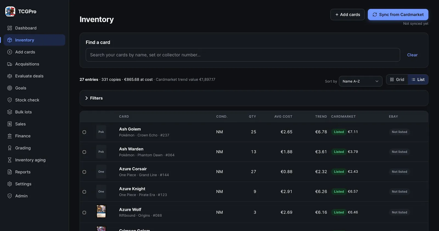Click Azure Corsair card name
439x231 pixels.
(133, 169)
